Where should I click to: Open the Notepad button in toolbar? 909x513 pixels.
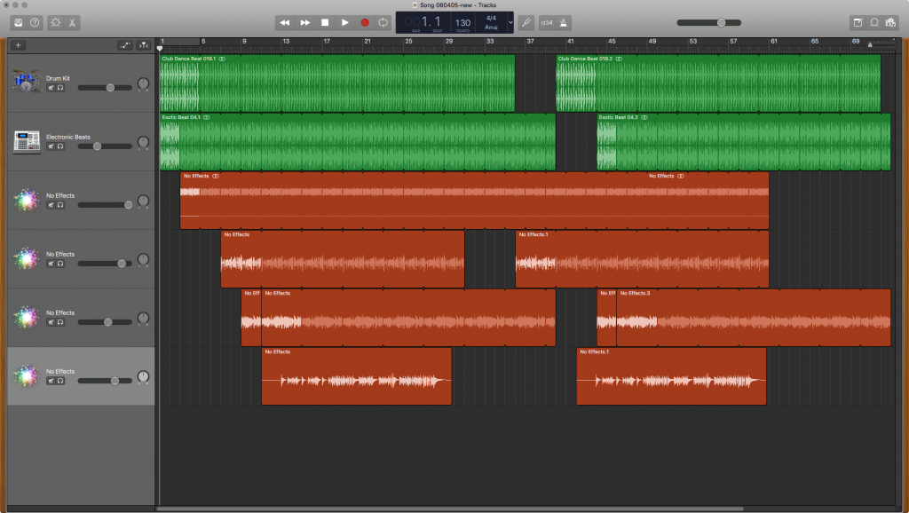[858, 22]
